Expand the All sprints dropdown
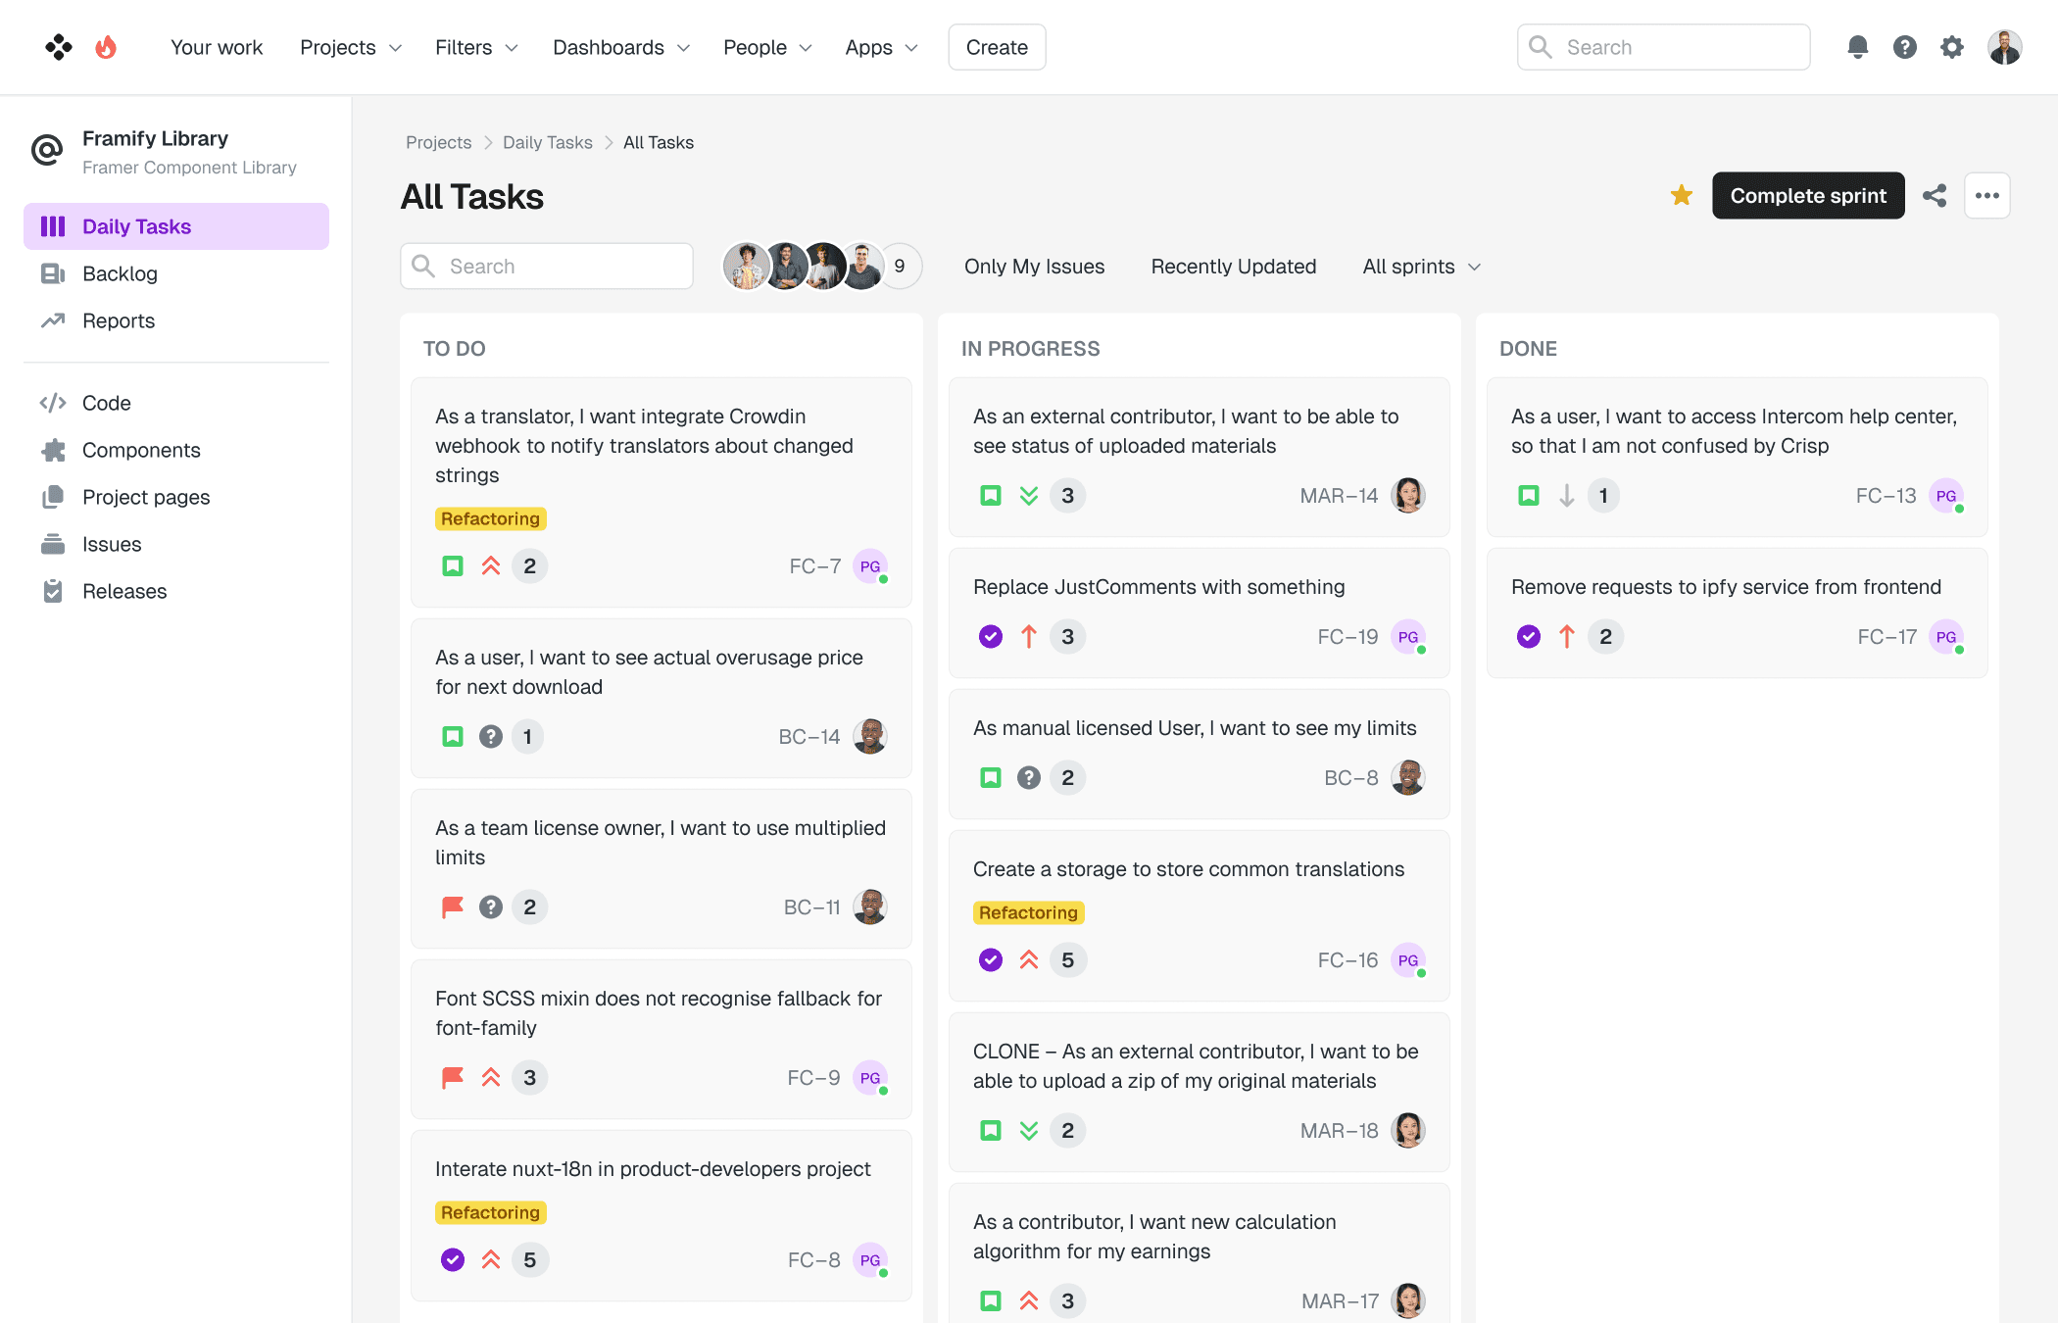2058x1323 pixels. 1420,267
